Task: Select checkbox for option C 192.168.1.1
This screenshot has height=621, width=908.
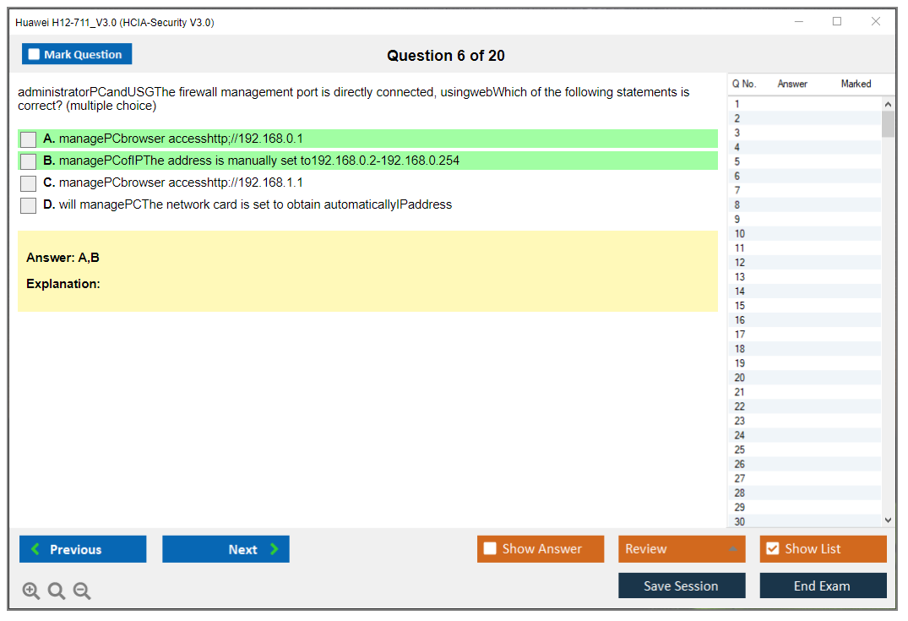Action: pos(29,183)
